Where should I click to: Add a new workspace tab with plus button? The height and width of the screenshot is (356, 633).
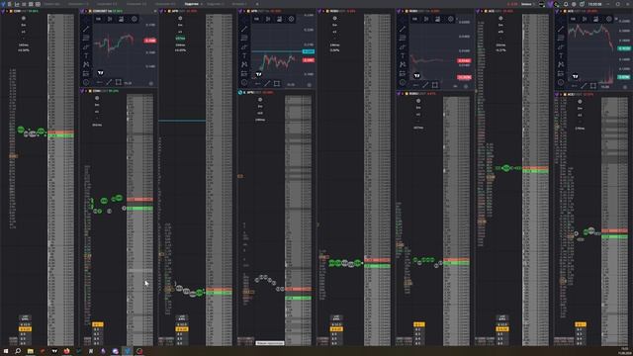[257, 4]
